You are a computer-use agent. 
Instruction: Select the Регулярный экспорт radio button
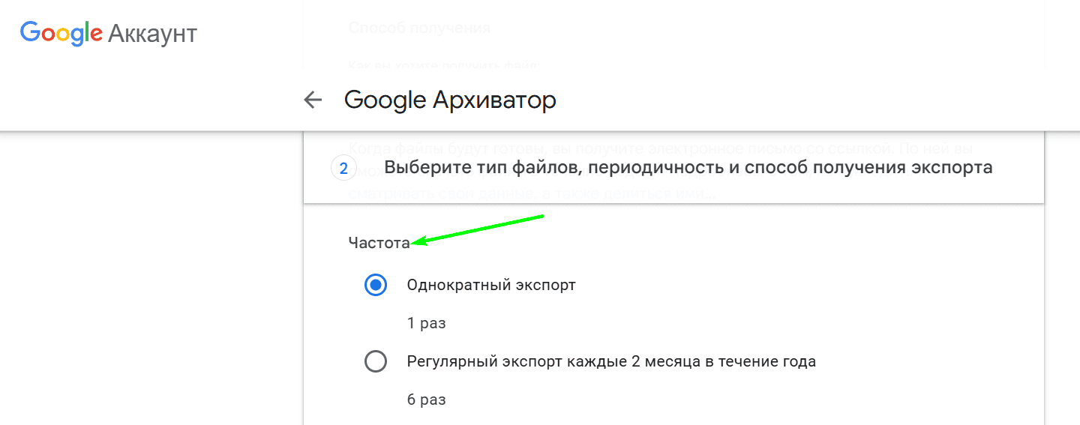tap(376, 361)
